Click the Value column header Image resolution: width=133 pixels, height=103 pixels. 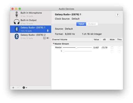click(x=96, y=39)
